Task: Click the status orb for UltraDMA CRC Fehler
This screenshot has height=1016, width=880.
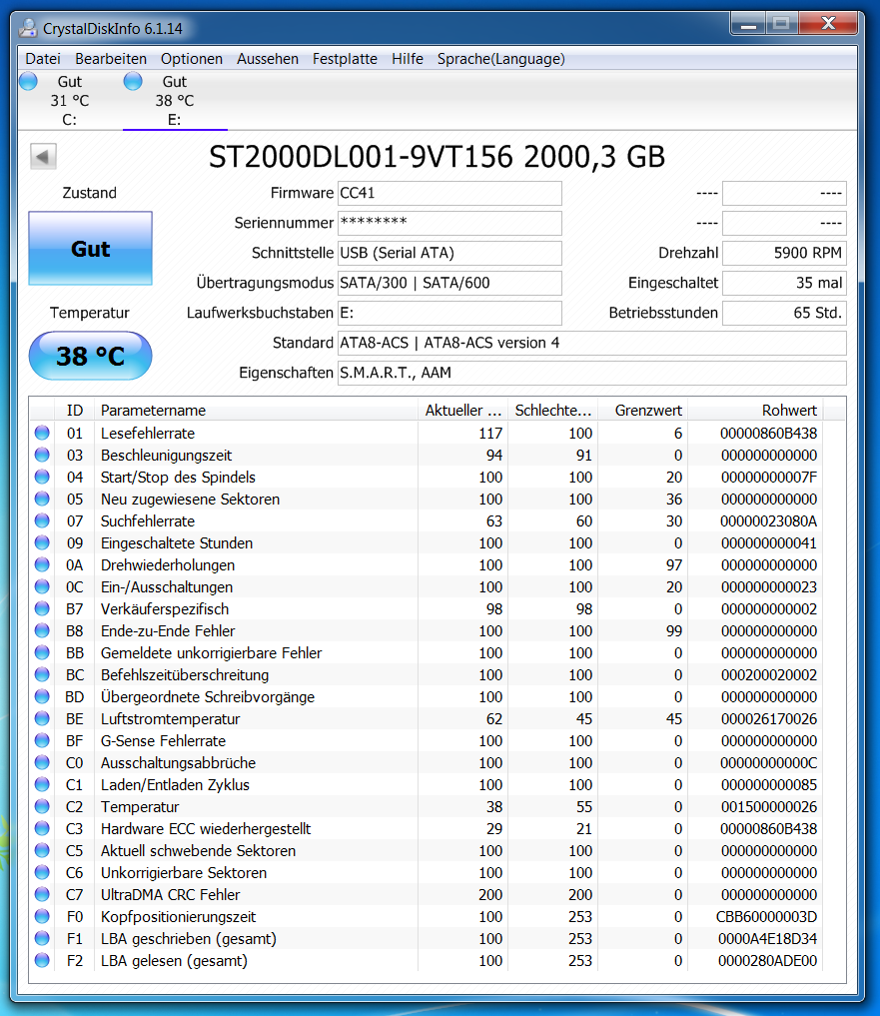Action: tap(42, 895)
